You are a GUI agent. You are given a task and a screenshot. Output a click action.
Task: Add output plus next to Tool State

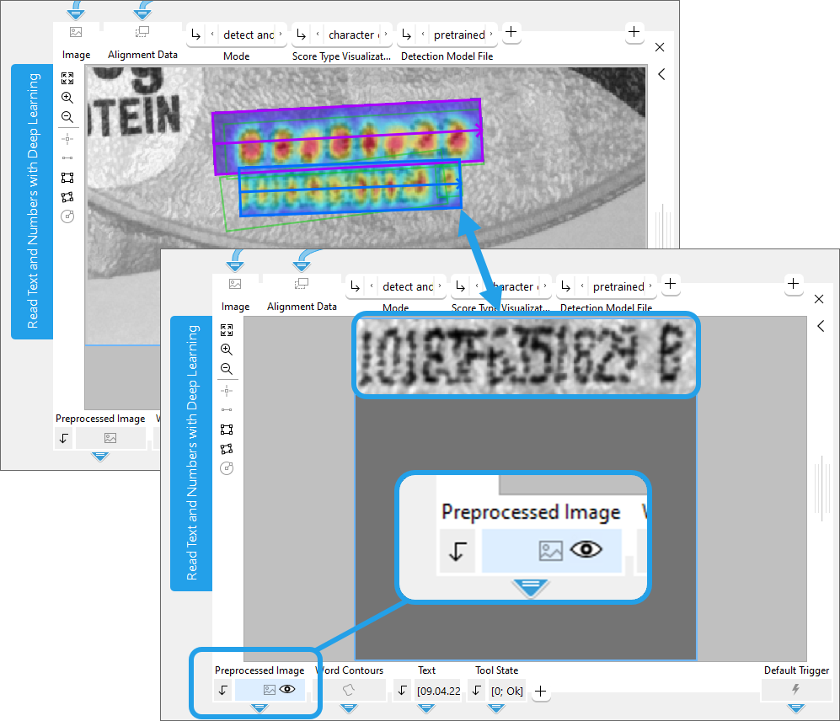coord(541,692)
